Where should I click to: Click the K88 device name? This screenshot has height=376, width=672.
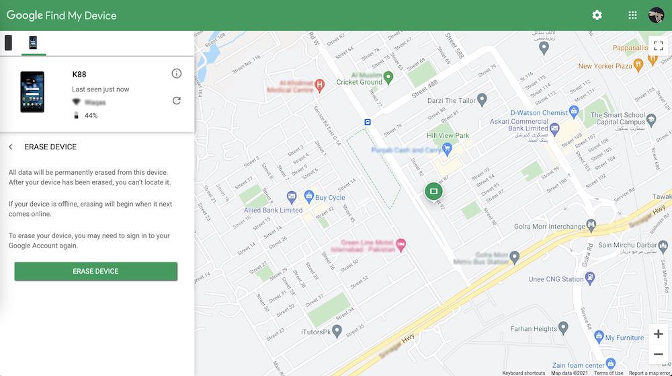tap(79, 74)
